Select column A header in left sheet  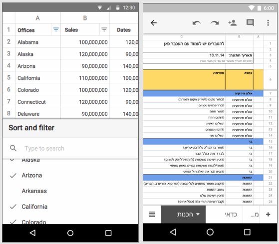point(37,18)
